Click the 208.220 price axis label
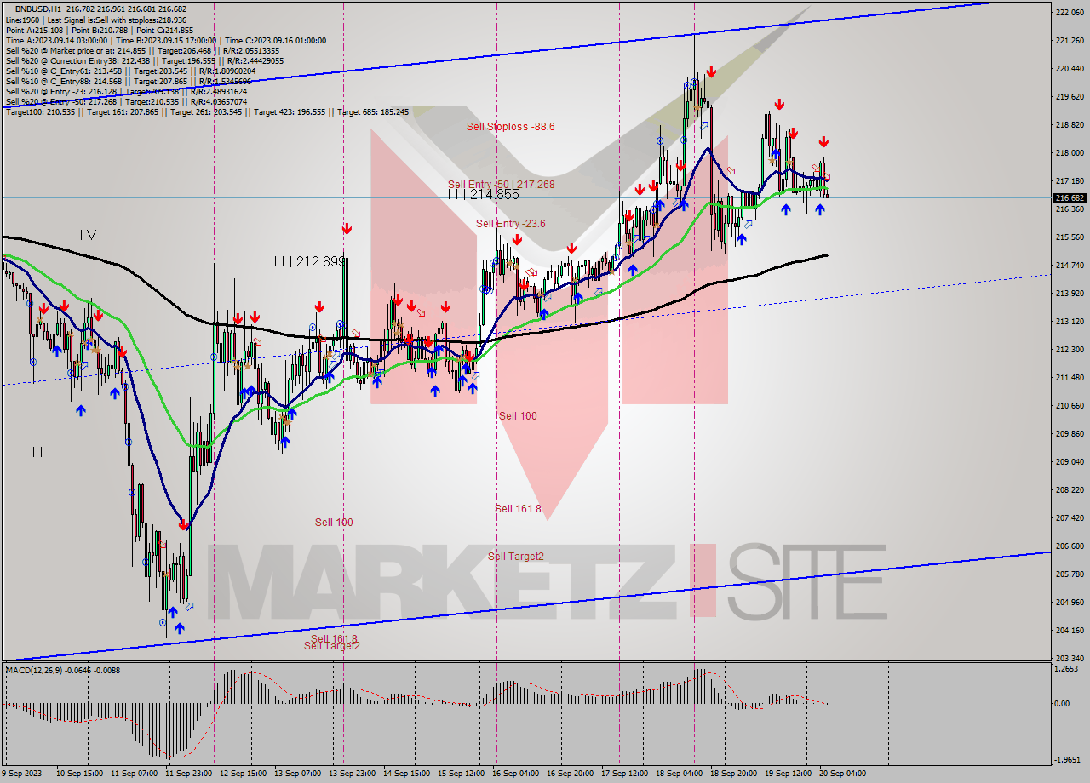The width and height of the screenshot is (1090, 783). click(1069, 489)
